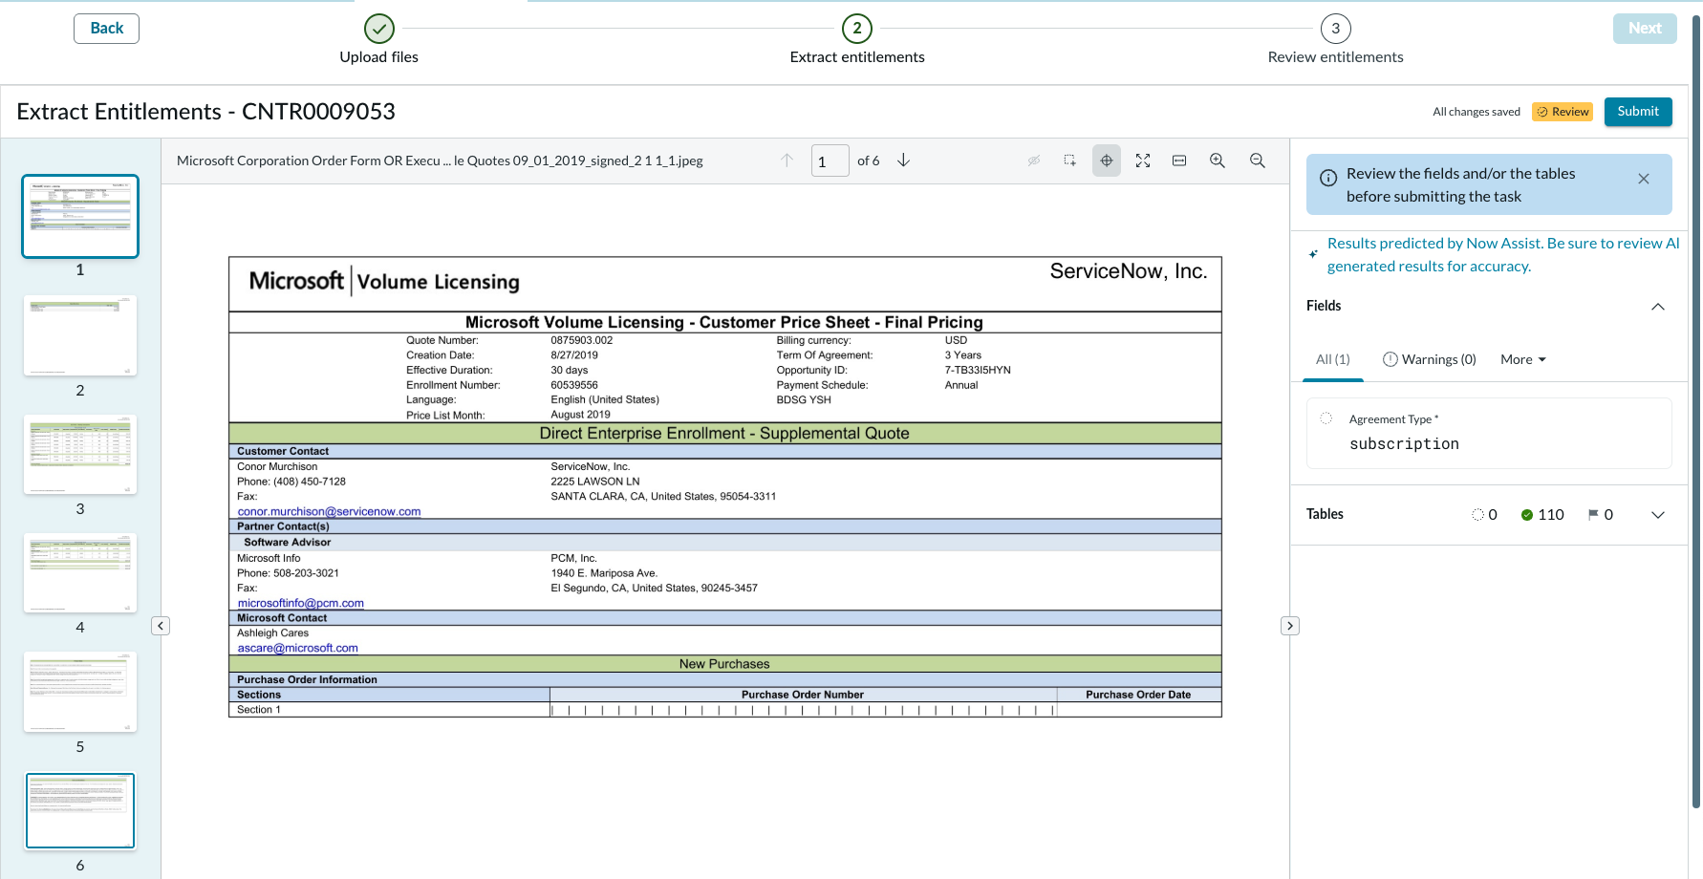The height and width of the screenshot is (879, 1703).
Task: Click ascare@microsoft.com email link
Action: (298, 649)
